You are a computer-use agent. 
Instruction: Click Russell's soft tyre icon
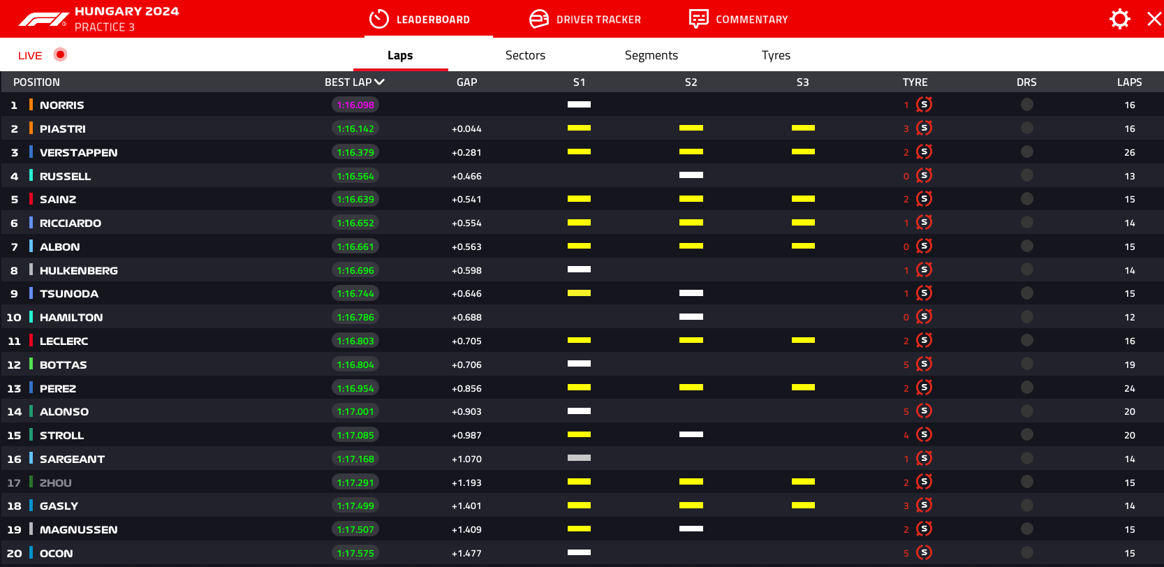(924, 175)
